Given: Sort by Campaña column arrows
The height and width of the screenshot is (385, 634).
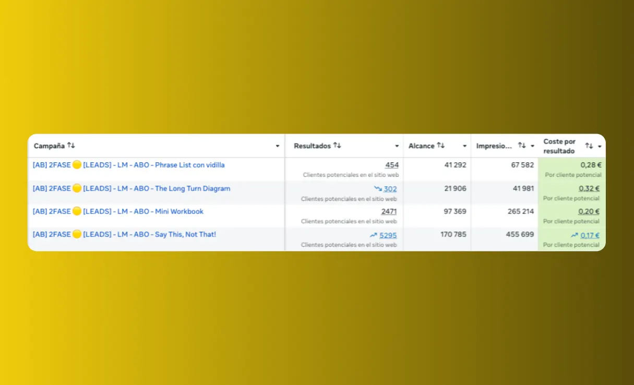Looking at the screenshot, I should [71, 146].
